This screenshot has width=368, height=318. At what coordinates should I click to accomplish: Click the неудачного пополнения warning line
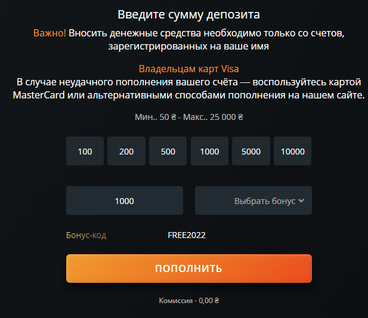188,82
